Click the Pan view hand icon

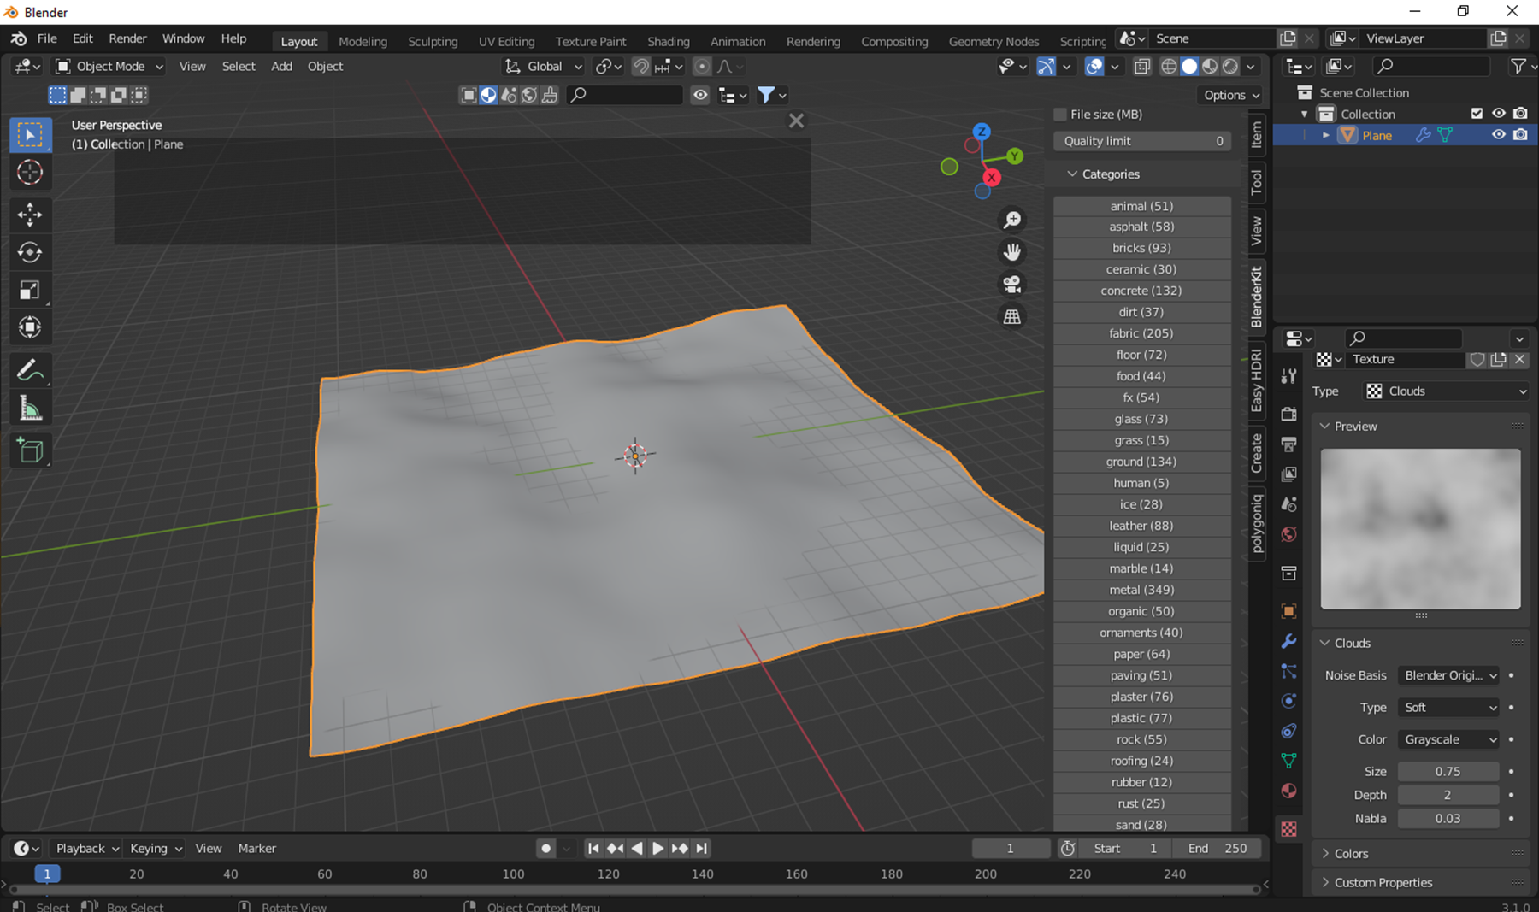pos(1012,252)
